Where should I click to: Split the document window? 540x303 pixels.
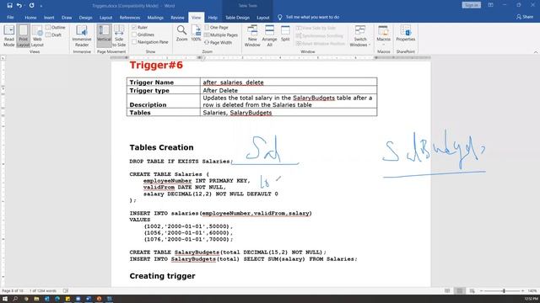pos(285,34)
